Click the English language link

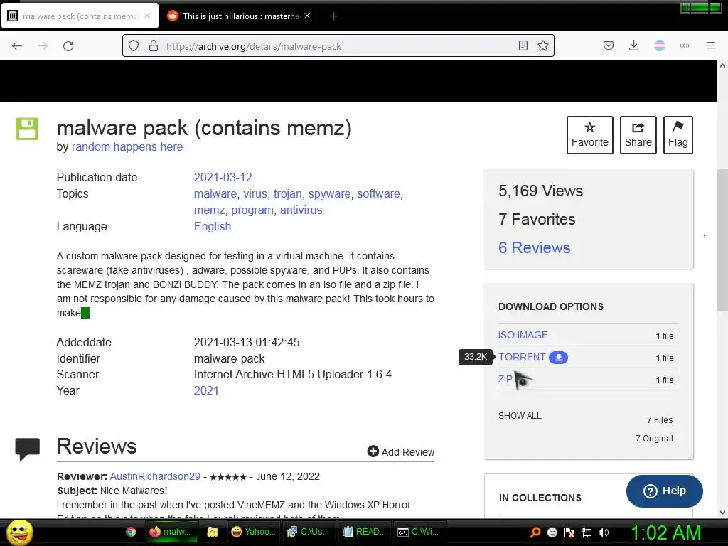[212, 227]
